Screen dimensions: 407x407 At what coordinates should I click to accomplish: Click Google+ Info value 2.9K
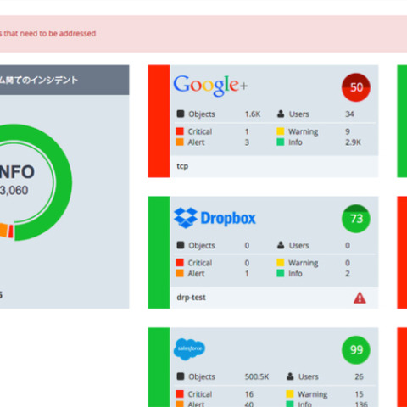pos(353,142)
